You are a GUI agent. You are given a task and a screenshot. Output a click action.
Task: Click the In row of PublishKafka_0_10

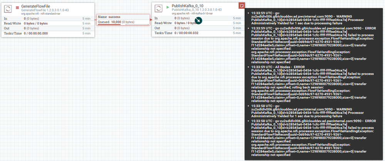(x=198, y=18)
